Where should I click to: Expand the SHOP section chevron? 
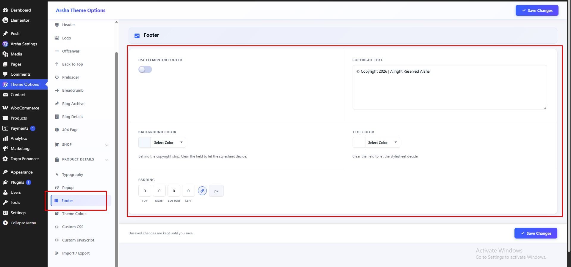[x=107, y=145]
